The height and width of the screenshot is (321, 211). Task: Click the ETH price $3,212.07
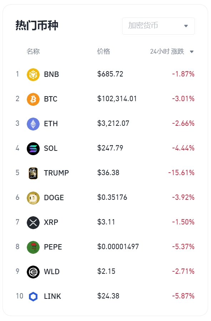[x=113, y=123]
